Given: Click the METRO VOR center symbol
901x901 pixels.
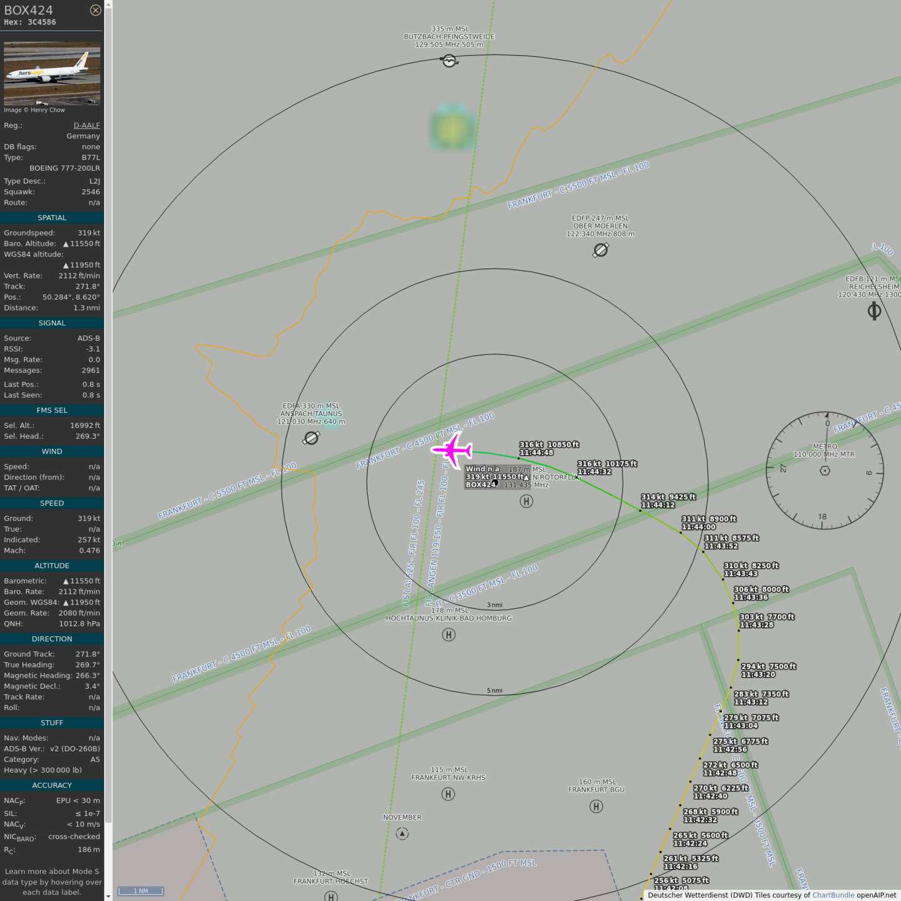Looking at the screenshot, I should tap(825, 471).
